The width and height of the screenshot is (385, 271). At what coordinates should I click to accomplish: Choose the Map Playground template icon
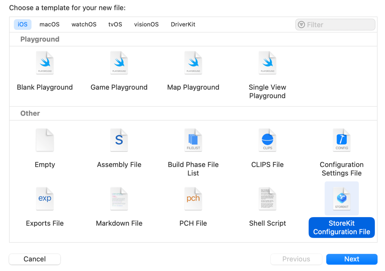tap(193, 63)
